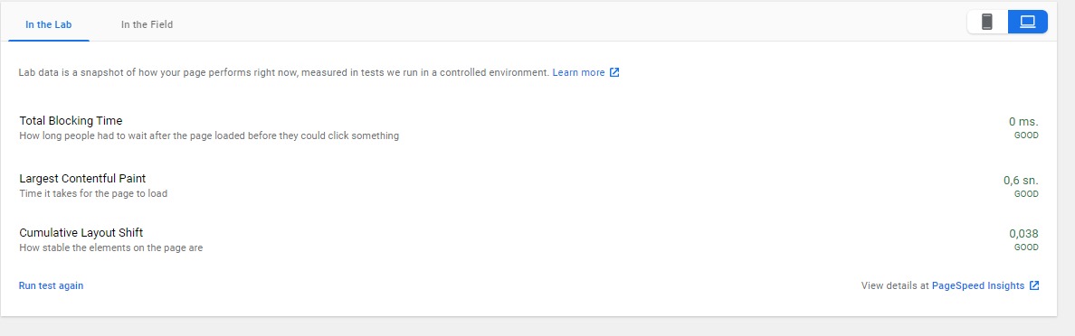This screenshot has height=336, width=1075.
Task: Click GOOD label under 0,038
Action: [1026, 247]
